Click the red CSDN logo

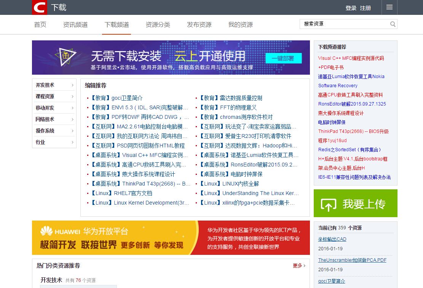coord(40,7)
